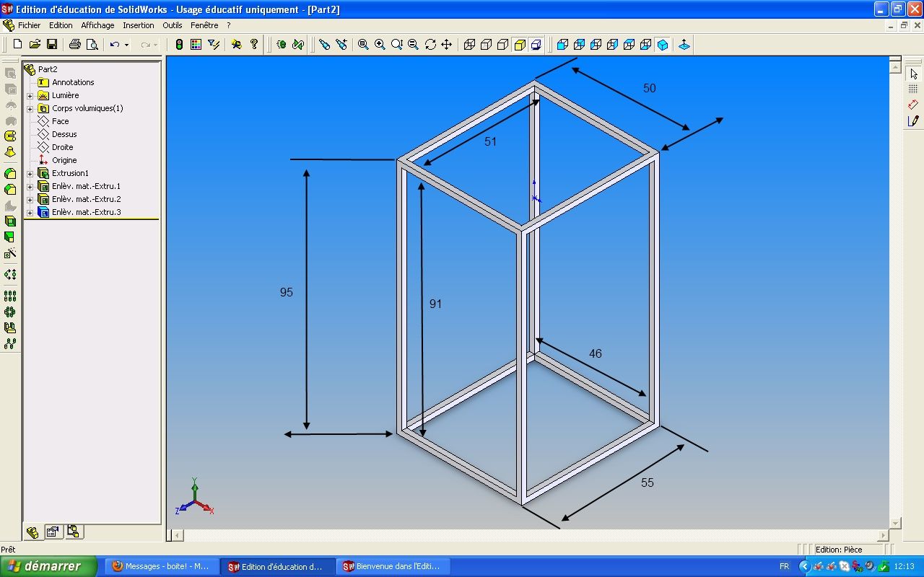
Task: Expand the Lumière tree node
Action: coord(29,94)
